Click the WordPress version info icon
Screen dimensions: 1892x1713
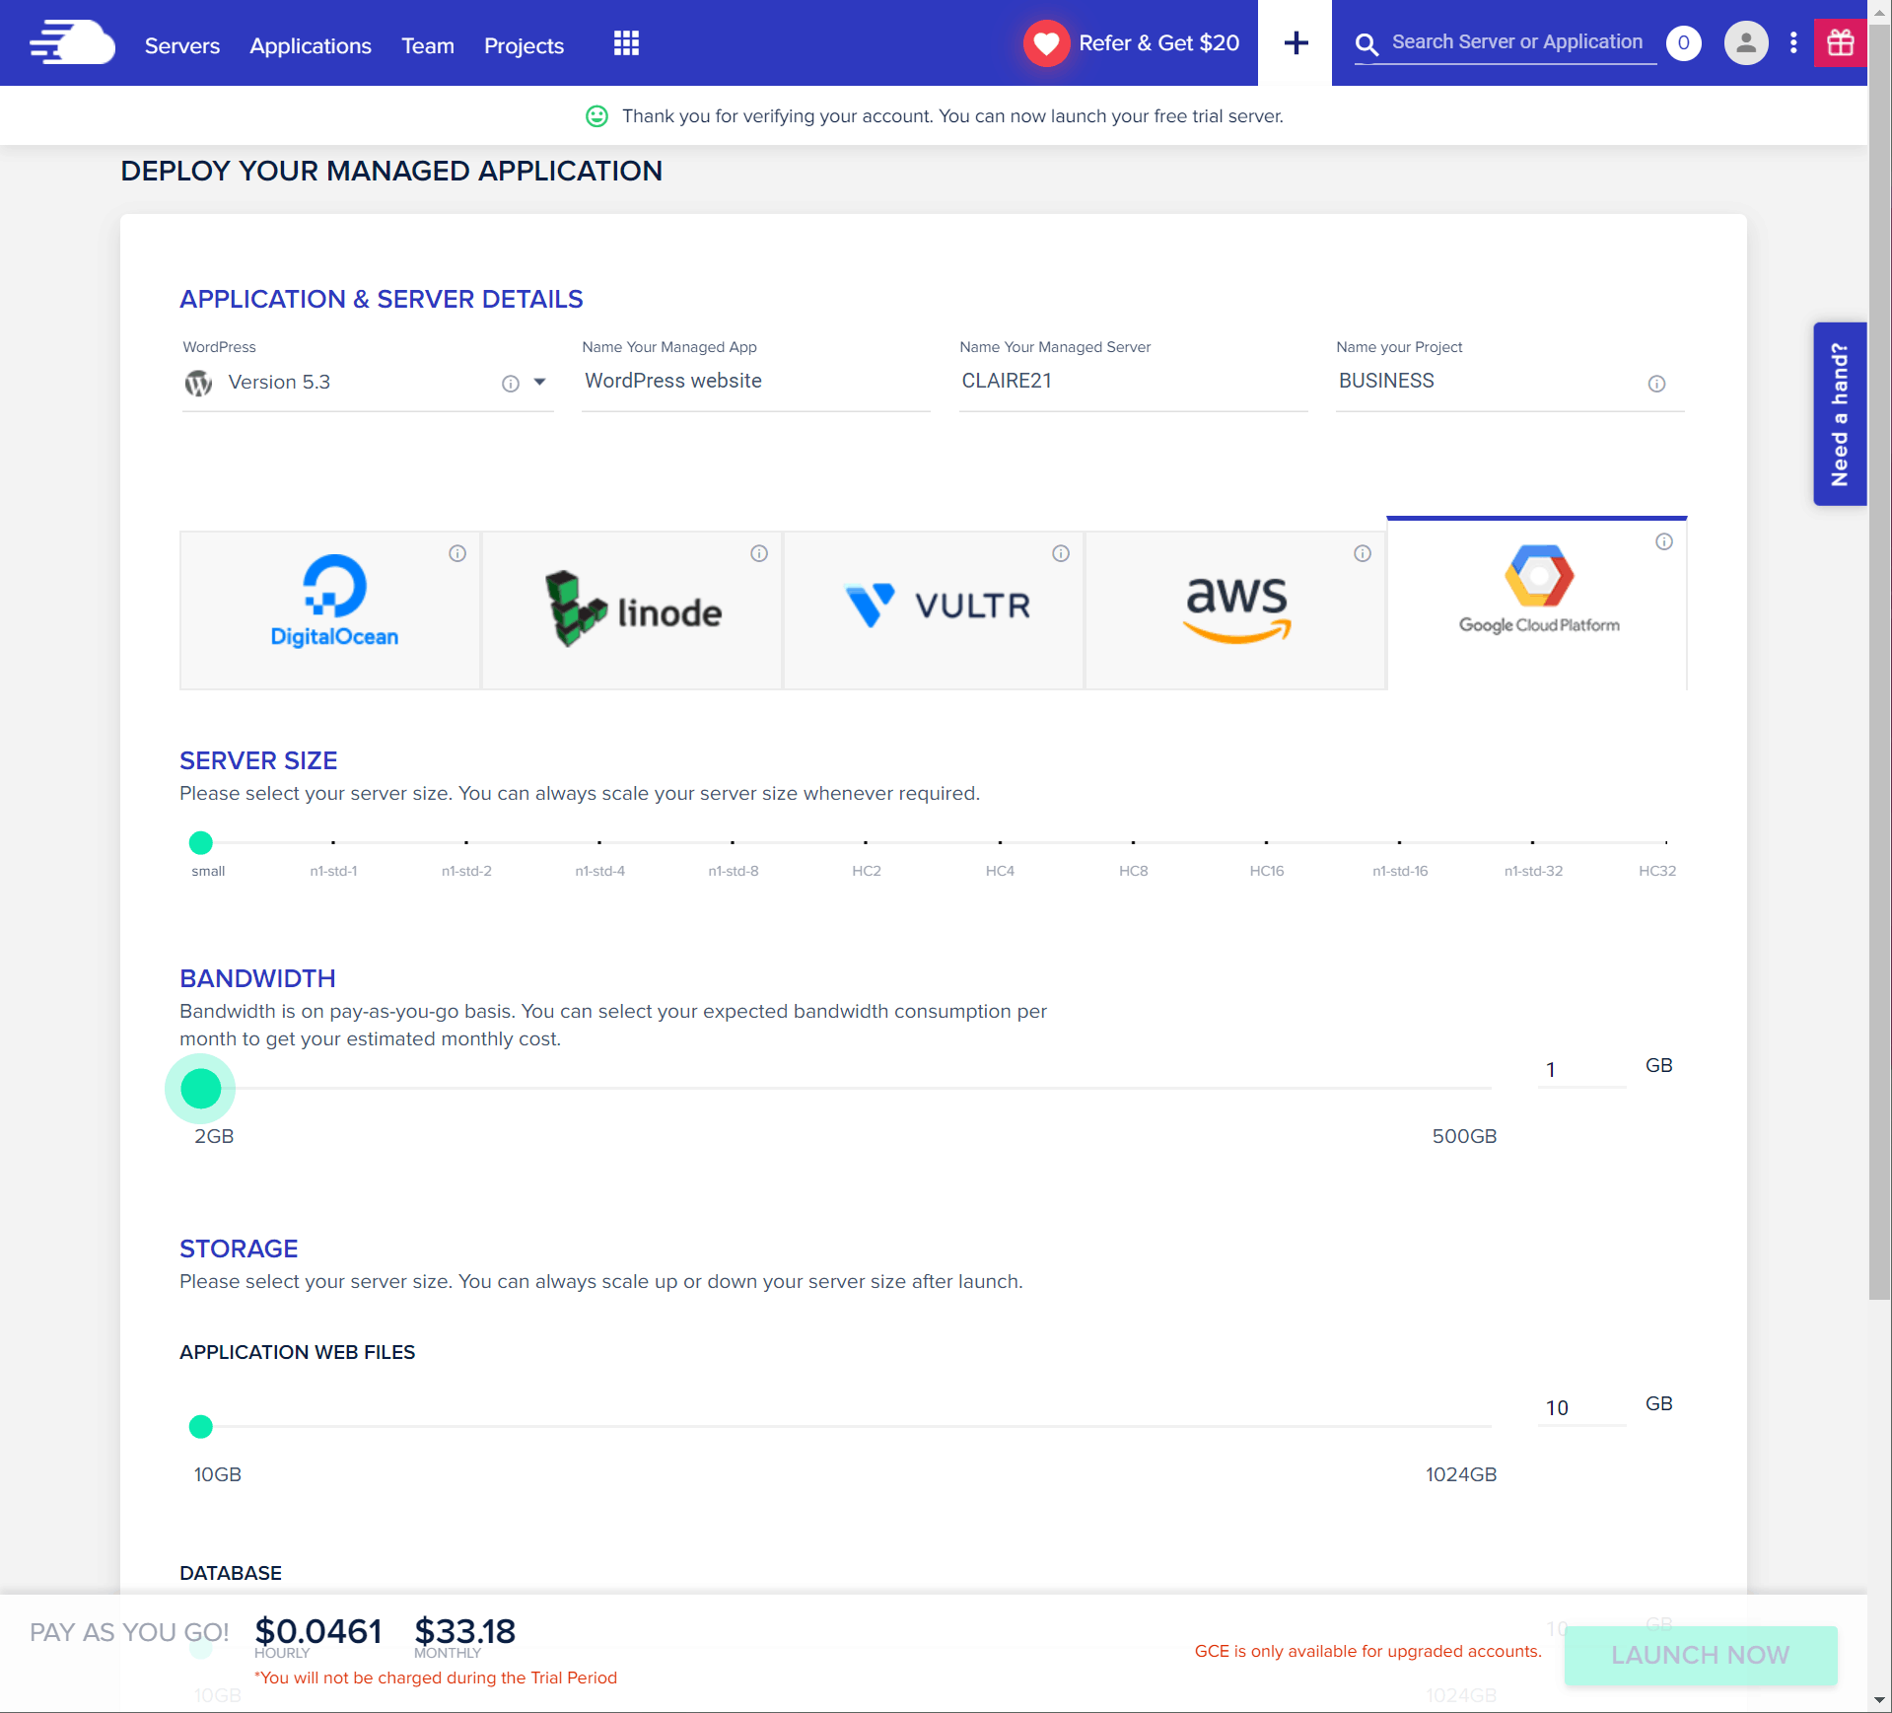click(511, 384)
